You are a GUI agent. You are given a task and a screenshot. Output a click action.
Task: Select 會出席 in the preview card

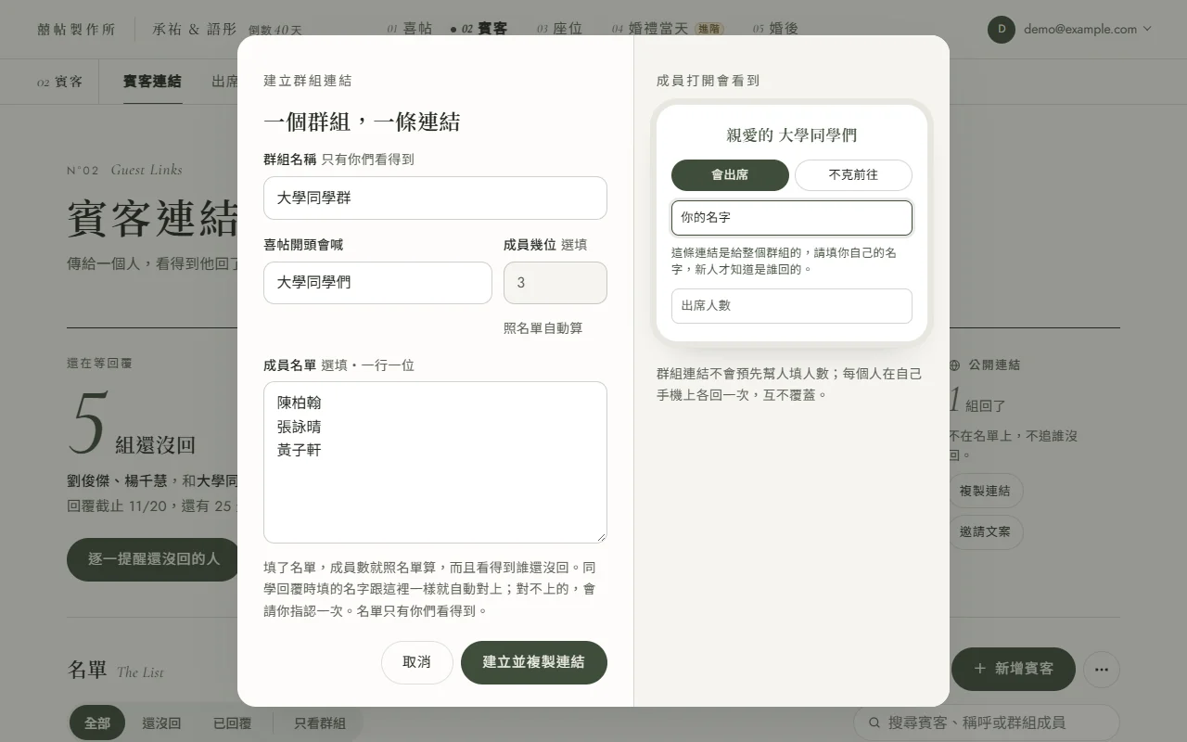(x=730, y=175)
